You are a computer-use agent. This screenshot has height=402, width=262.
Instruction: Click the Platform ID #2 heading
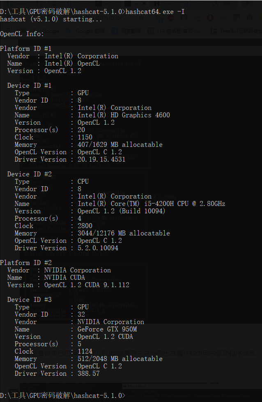click(26, 263)
